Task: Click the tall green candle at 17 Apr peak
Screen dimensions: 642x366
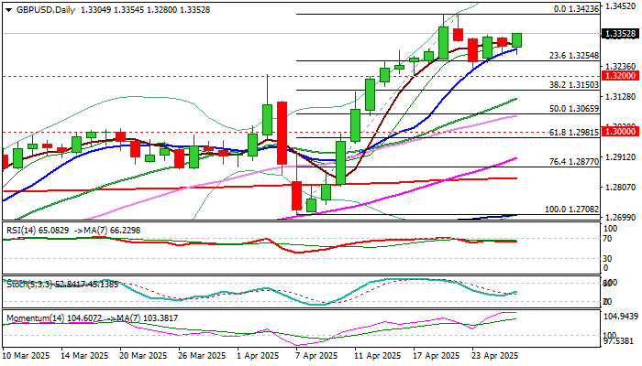Action: pyautogui.click(x=443, y=43)
